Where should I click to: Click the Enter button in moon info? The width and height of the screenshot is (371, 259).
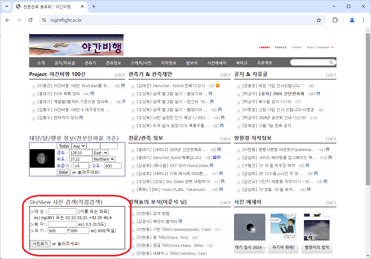click(x=64, y=172)
